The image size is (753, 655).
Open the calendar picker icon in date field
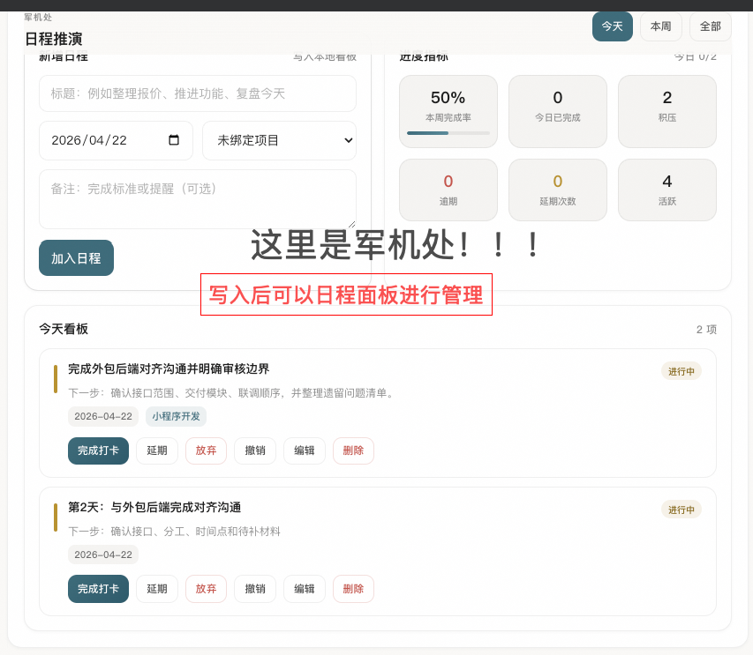pyautogui.click(x=174, y=140)
